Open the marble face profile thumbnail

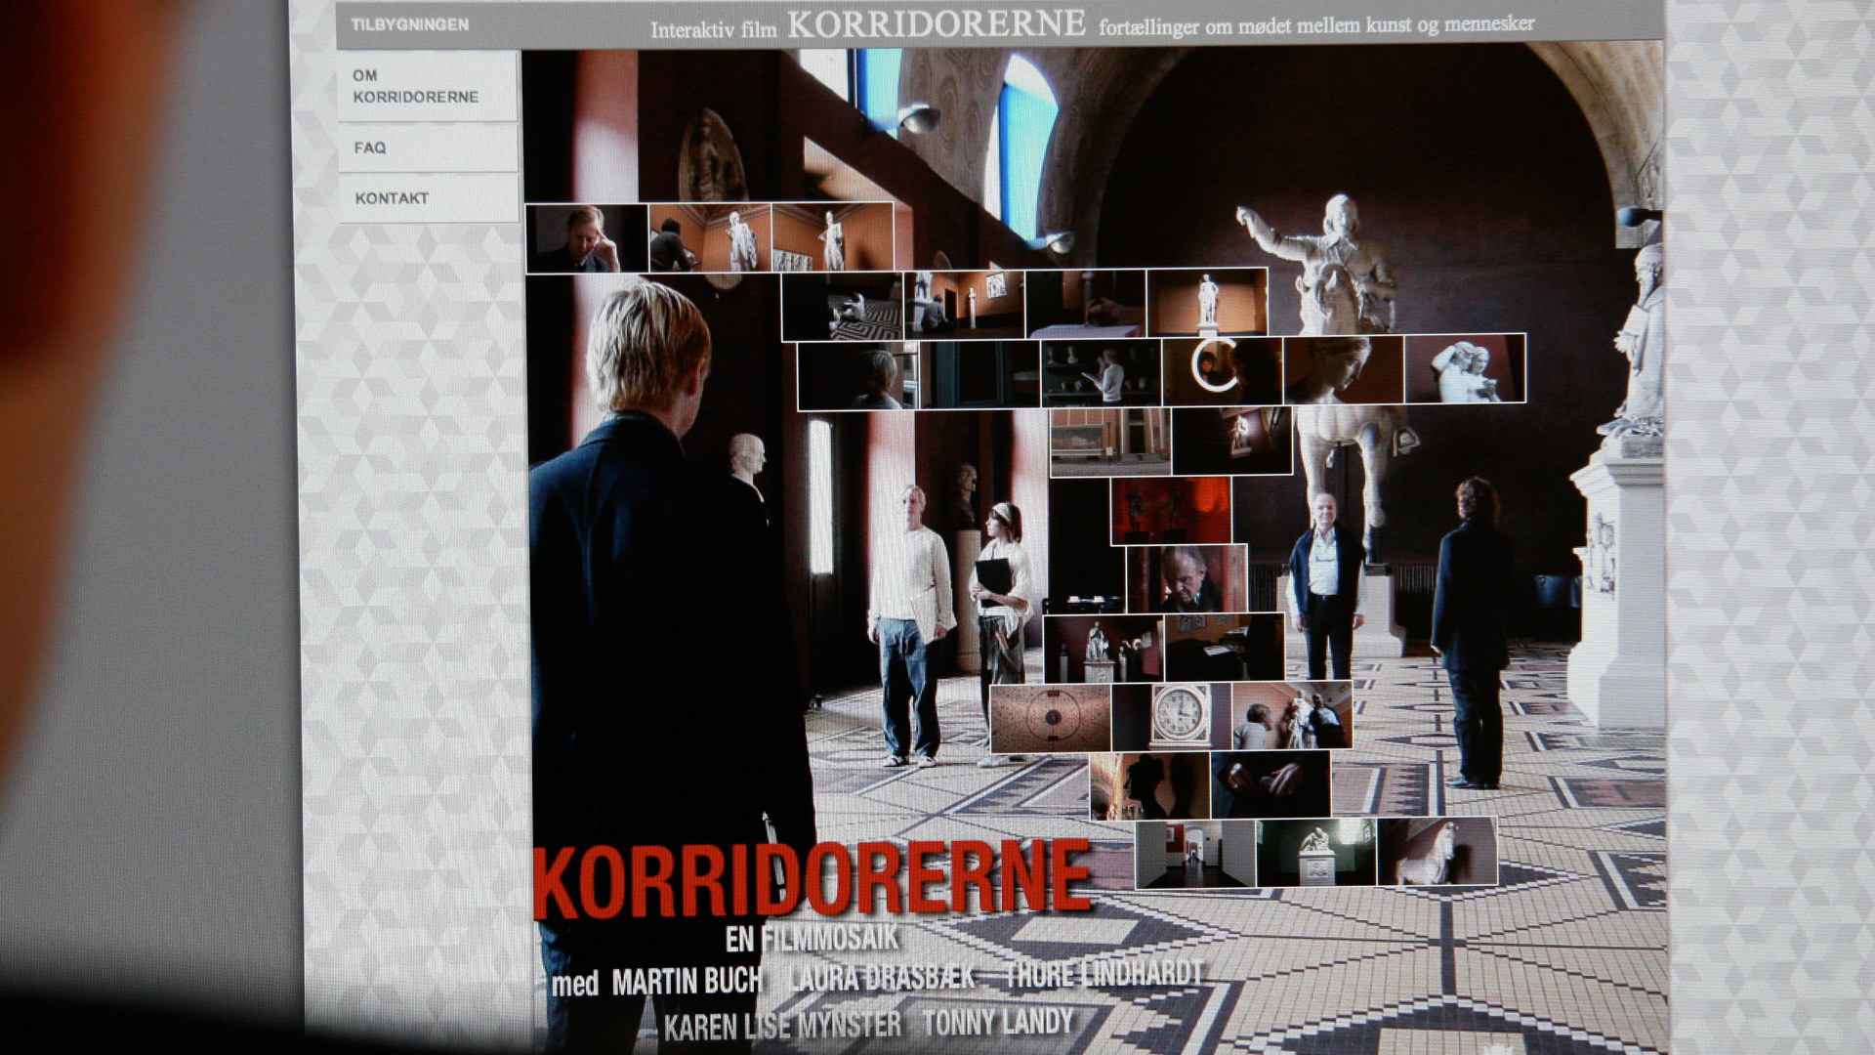[x=1344, y=369]
